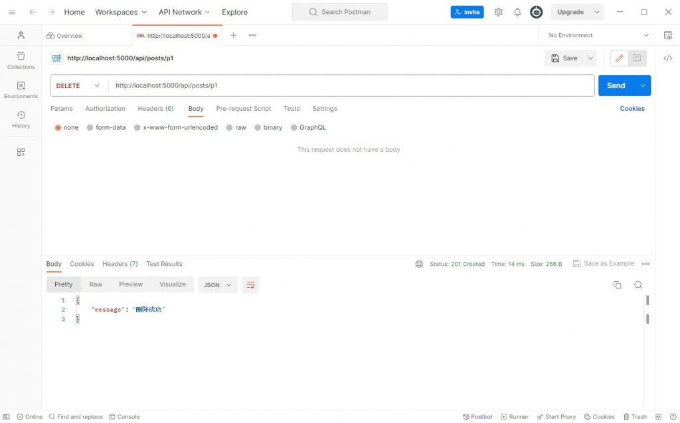Open the account person icon in sidebar
Image resolution: width=680 pixels, height=423 pixels.
[x=21, y=35]
